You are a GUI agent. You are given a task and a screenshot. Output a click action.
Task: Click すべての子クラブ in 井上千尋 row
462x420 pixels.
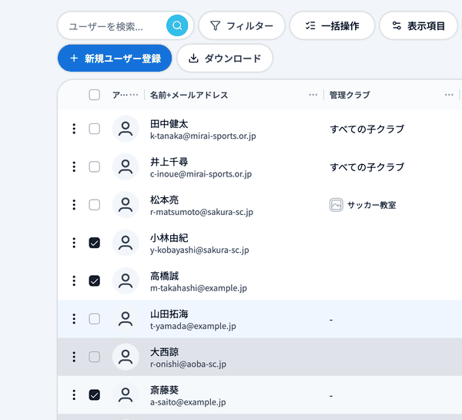pos(367,167)
